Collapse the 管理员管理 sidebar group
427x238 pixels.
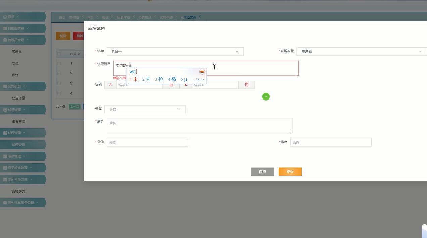(23, 40)
